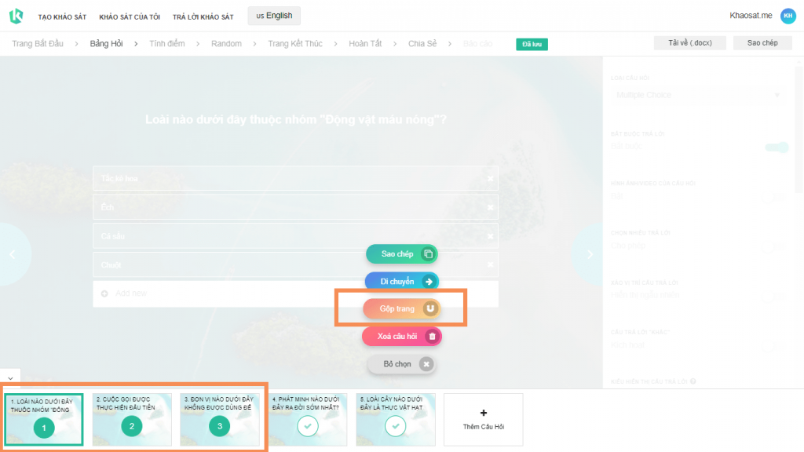
Task: Open the English language selector
Action: point(274,16)
